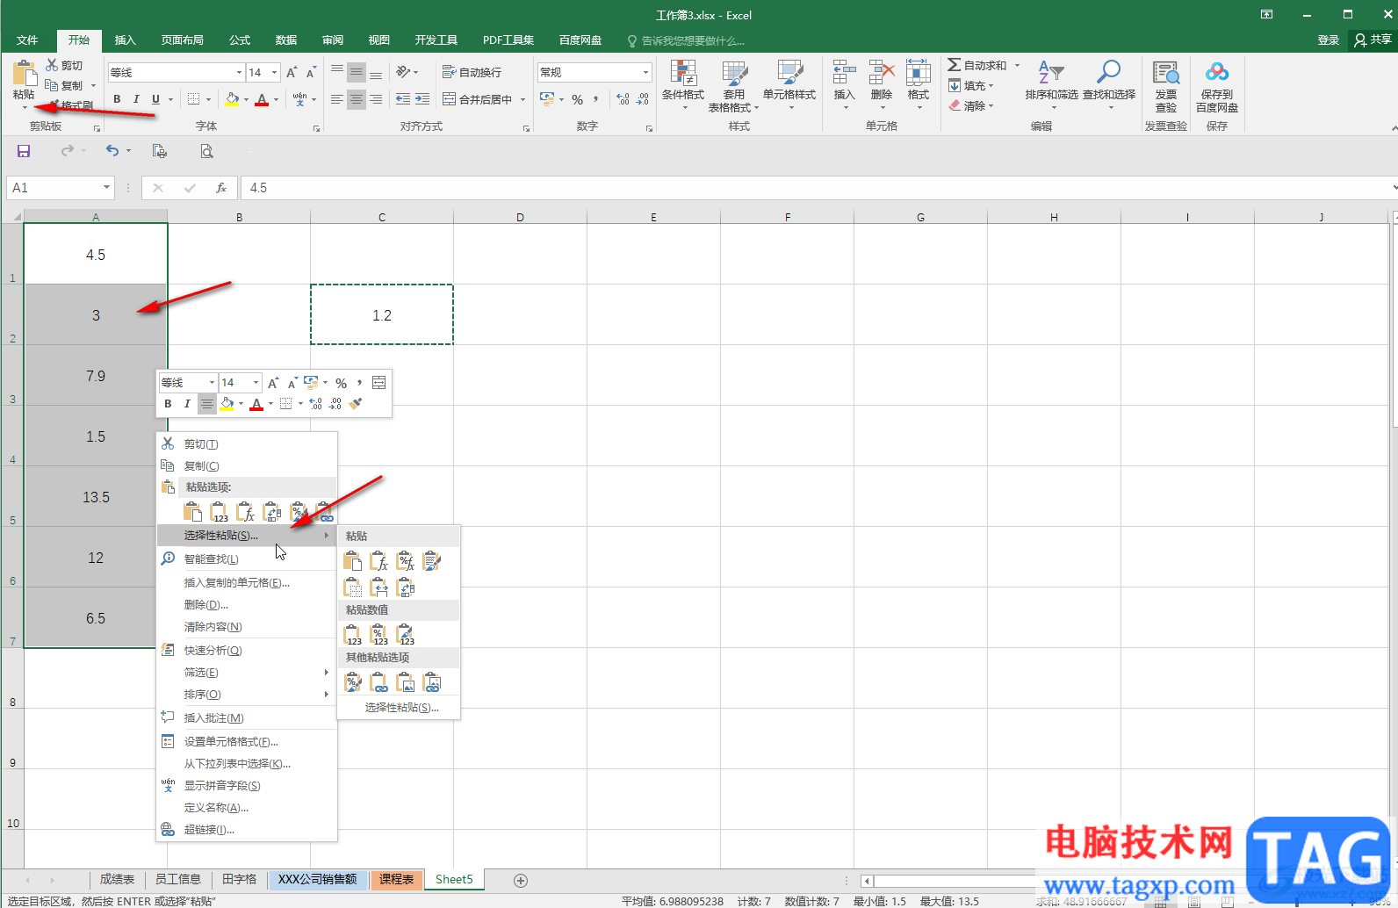The height and width of the screenshot is (908, 1398).
Task: Choose Paste Formulas icon in submenu 粘贴 row
Action: [379, 561]
